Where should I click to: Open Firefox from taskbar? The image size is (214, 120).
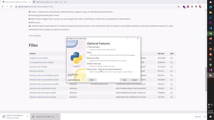coord(210,39)
